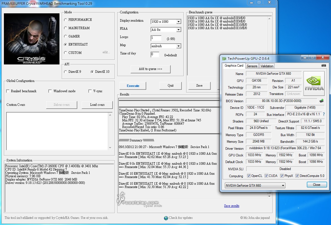Toggle the Windowed mode checkbox

(50, 91)
